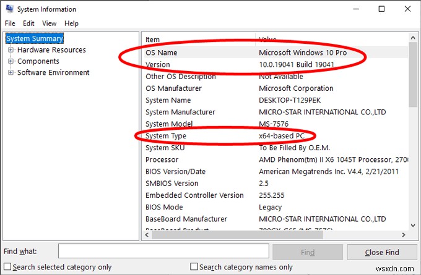Image resolution: width=421 pixels, height=275 pixels.
Task: Click the Find button
Action: point(308,252)
